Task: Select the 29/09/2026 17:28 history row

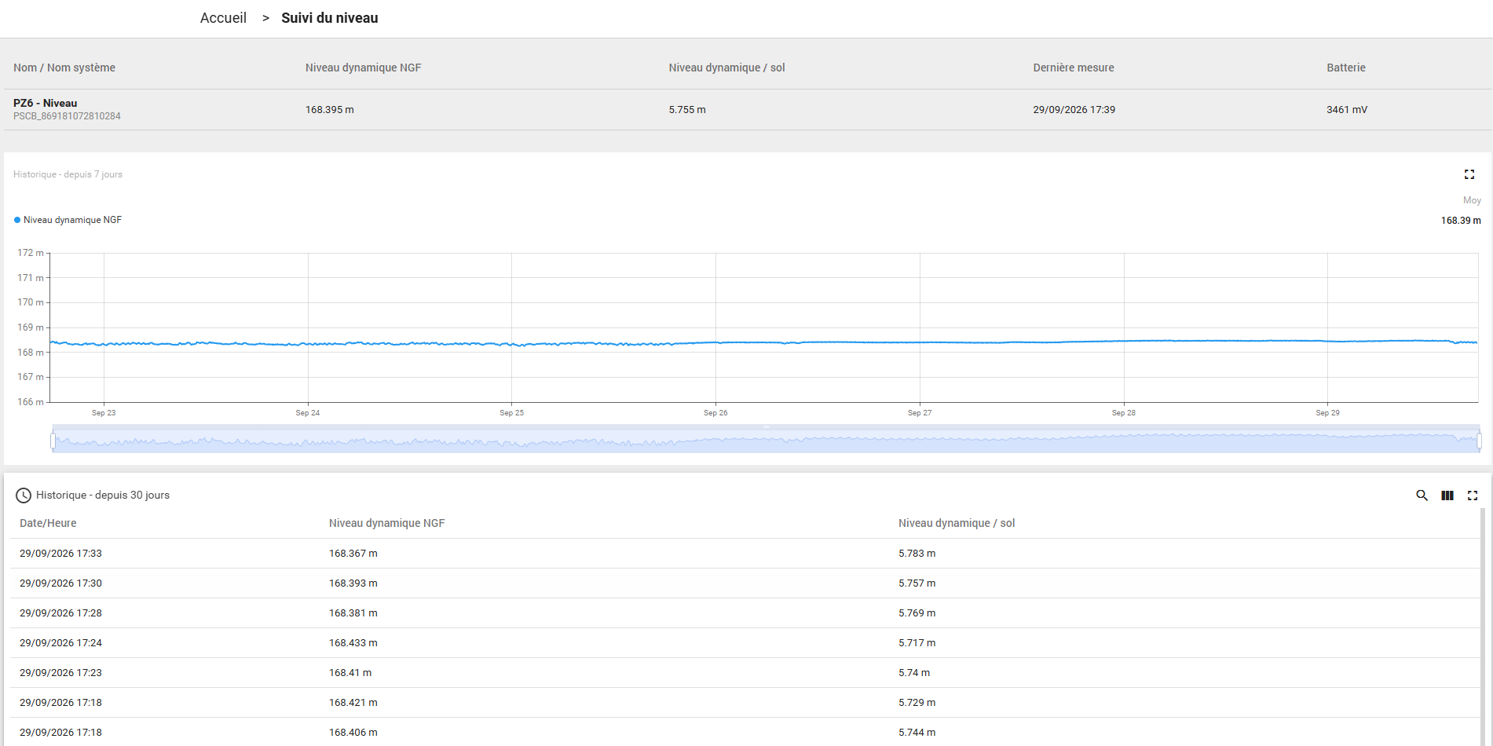Action: (745, 613)
